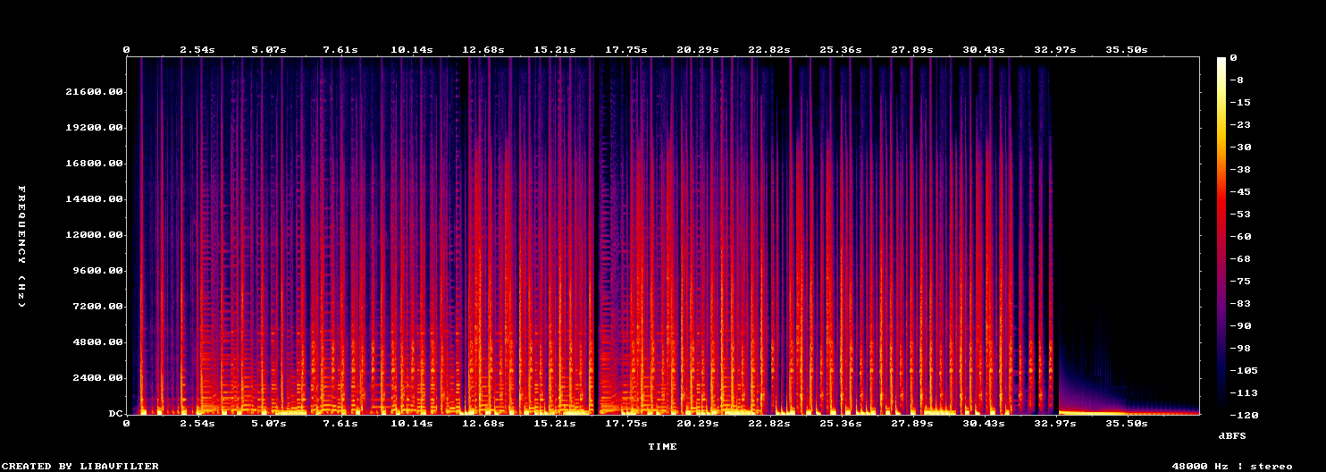Click the FREQUENCY (Hz) vertical axis title
1326x472 pixels.
(x=21, y=247)
